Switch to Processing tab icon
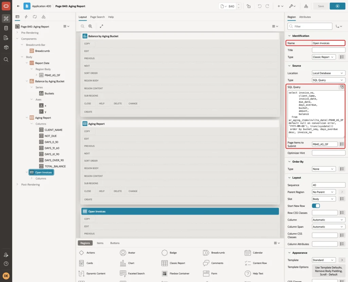Image resolution: width=348 pixels, height=282 pixels. (35, 17)
